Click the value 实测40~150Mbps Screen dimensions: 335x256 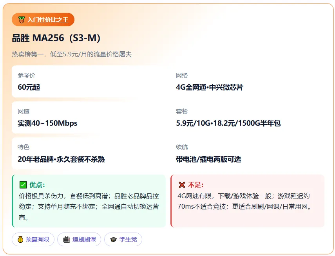coord(47,123)
